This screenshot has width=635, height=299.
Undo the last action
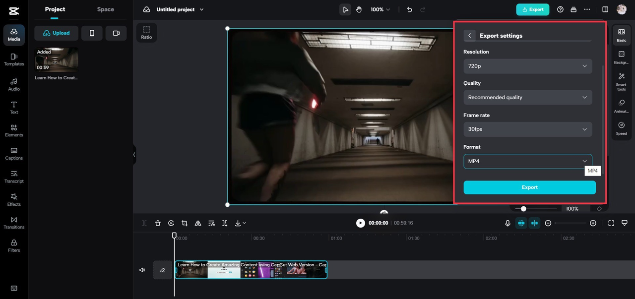[x=409, y=9]
